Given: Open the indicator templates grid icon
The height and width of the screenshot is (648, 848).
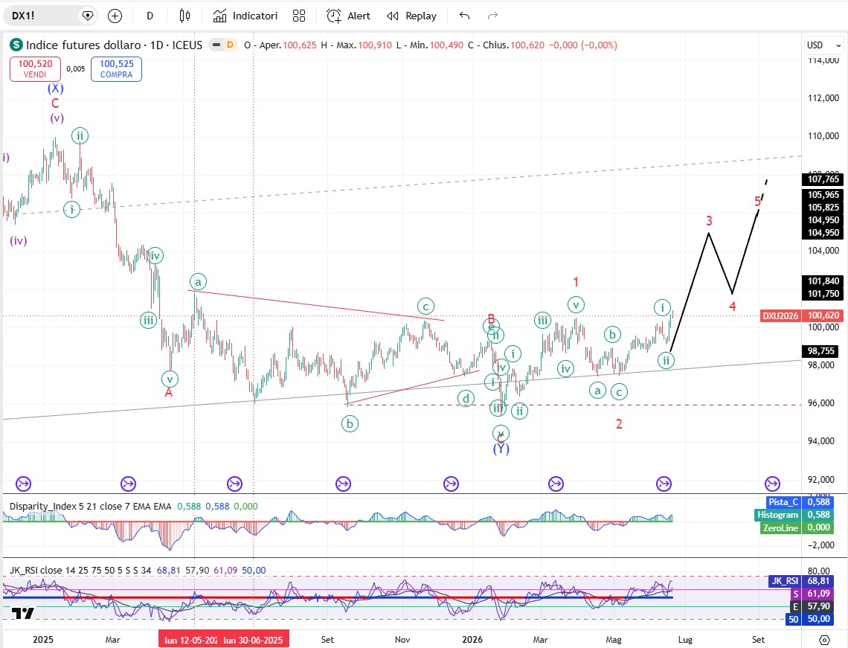Looking at the screenshot, I should pos(299,16).
